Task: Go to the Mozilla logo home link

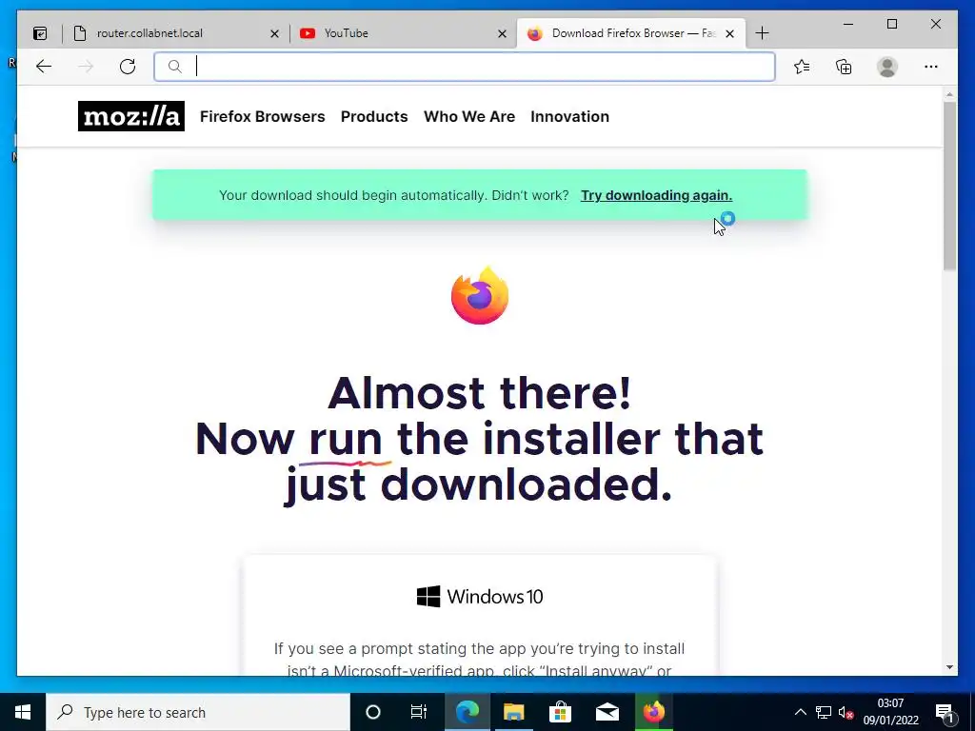Action: click(131, 116)
